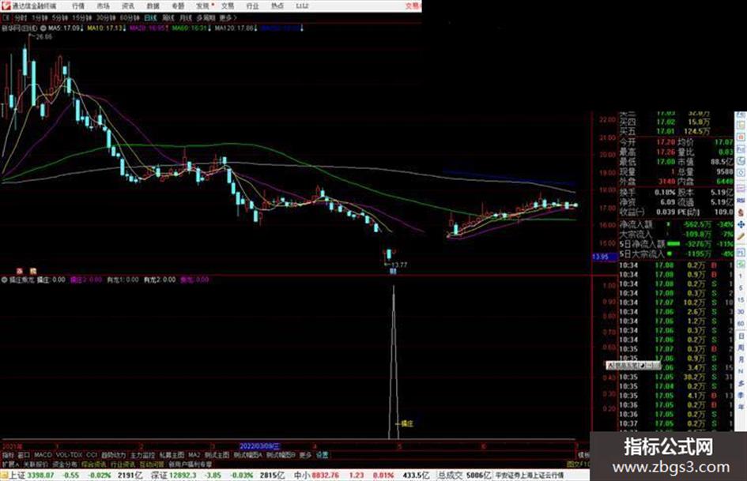Image resolution: width=747 pixels, height=481 pixels.
Task: Select the 多周期 tab
Action: 206,18
